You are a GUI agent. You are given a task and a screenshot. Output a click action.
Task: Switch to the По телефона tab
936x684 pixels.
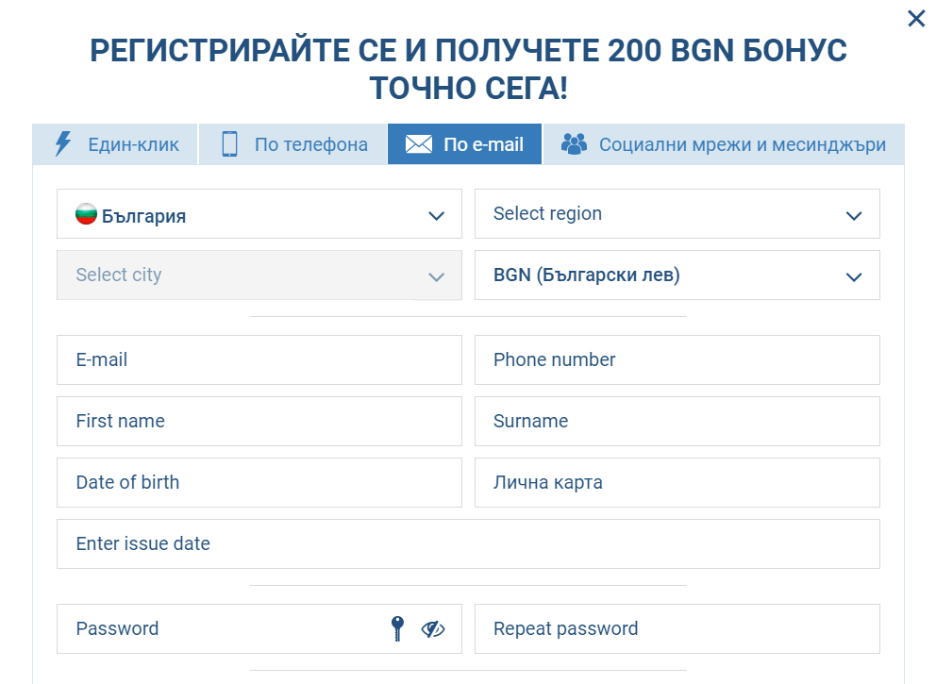(292, 143)
